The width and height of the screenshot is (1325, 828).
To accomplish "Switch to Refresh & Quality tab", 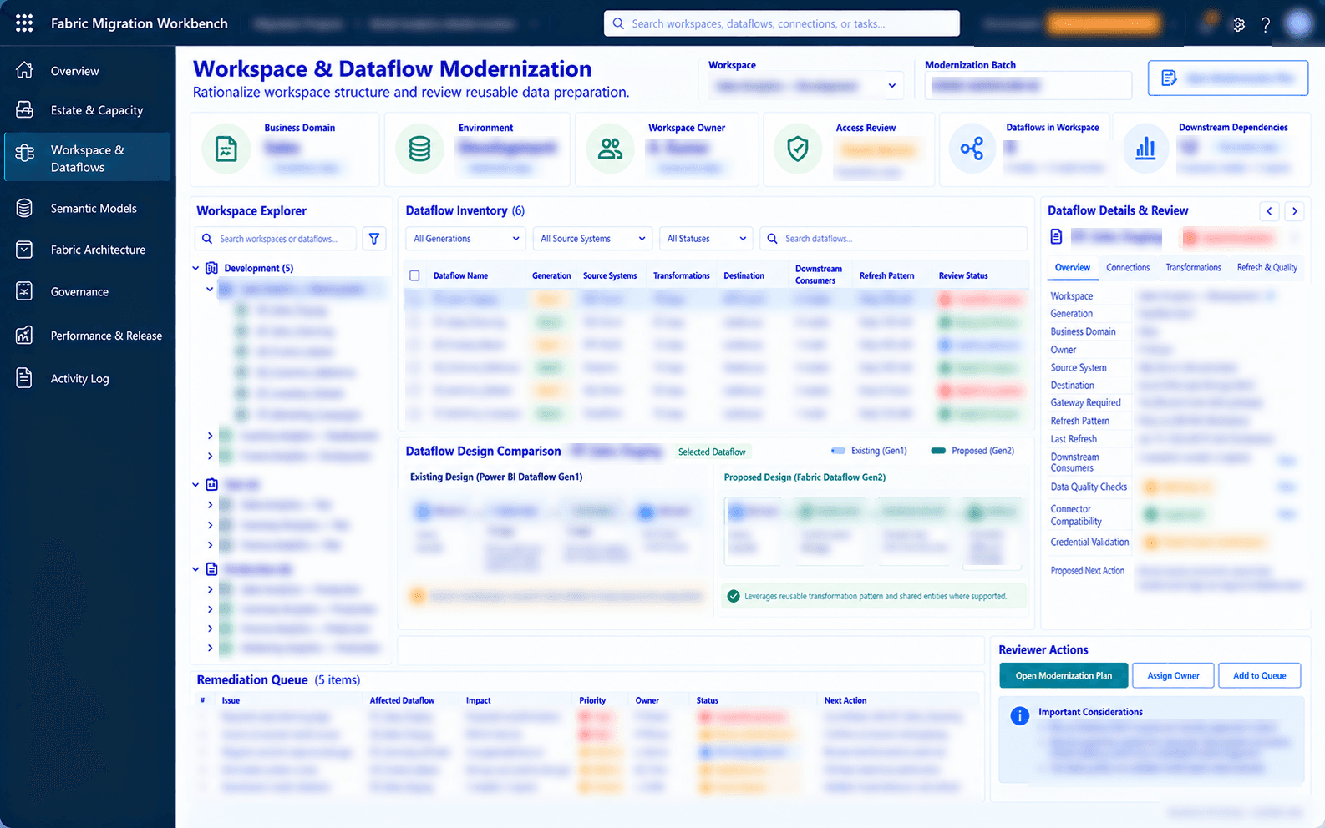I will pyautogui.click(x=1267, y=268).
